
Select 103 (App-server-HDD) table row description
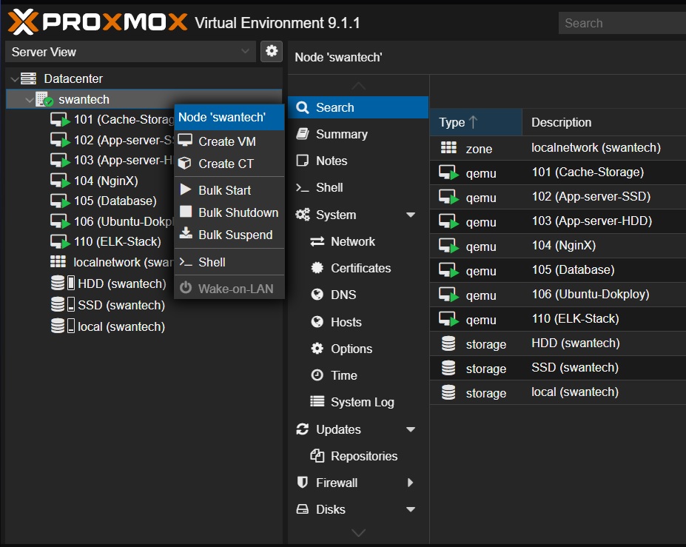592,221
